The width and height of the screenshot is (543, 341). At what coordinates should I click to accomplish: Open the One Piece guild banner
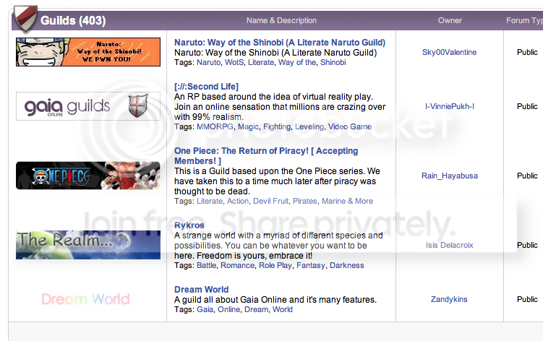pos(88,176)
